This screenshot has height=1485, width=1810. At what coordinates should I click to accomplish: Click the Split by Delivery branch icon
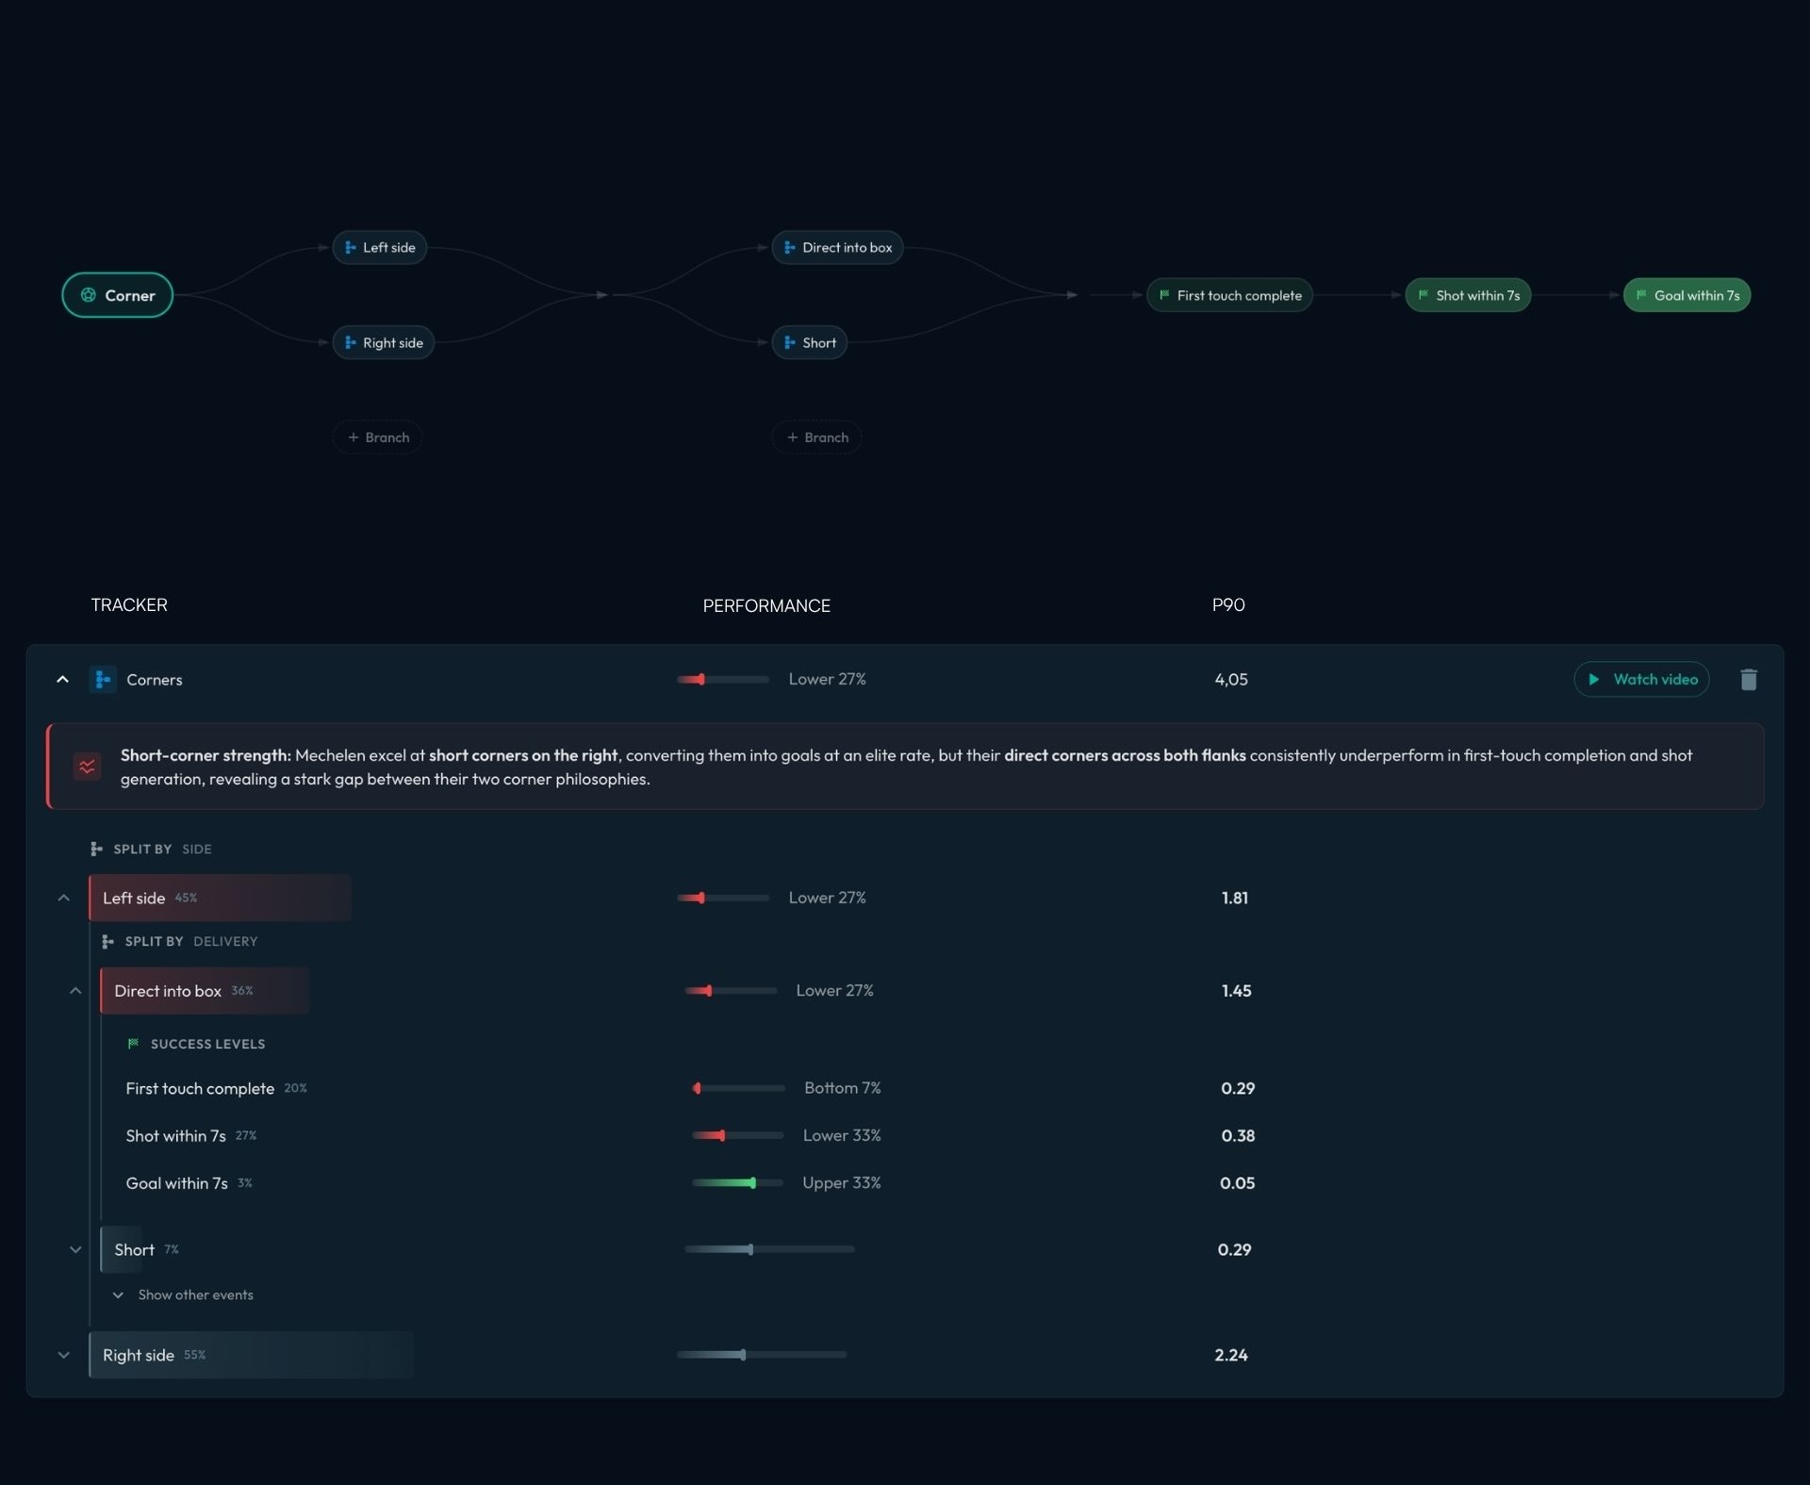(x=107, y=941)
